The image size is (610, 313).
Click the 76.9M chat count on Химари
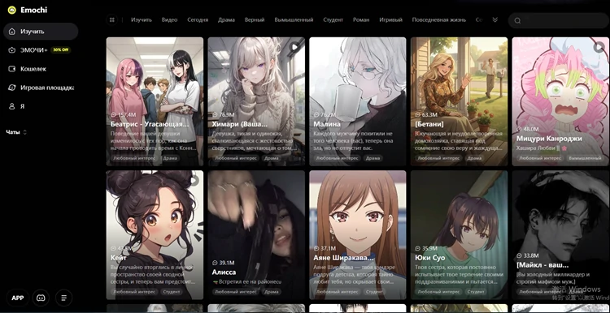pyautogui.click(x=224, y=115)
